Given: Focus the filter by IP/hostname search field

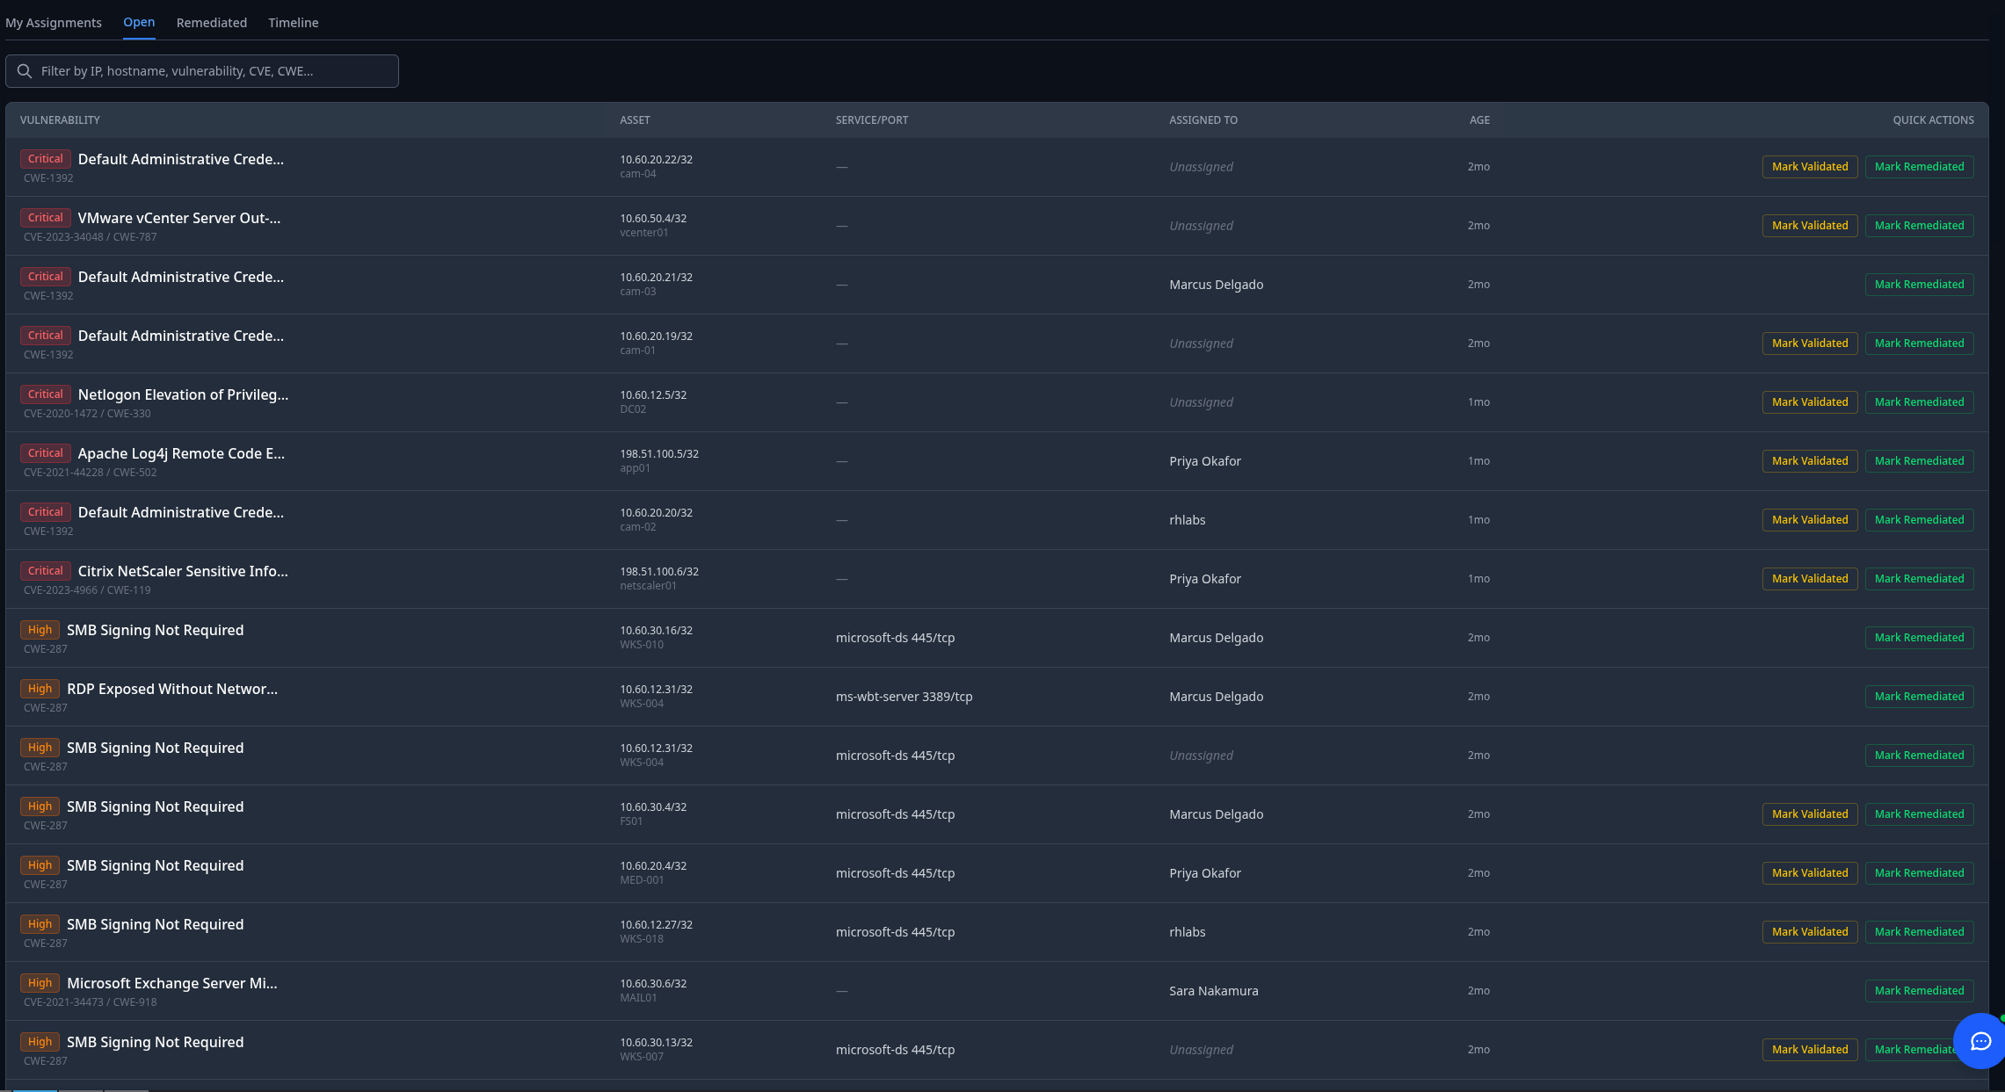Looking at the screenshot, I should coord(202,71).
